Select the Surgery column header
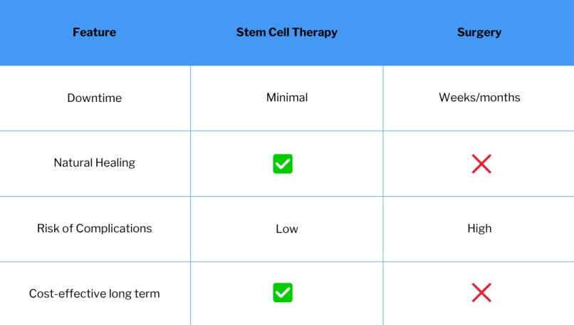Screen dimensions: 574x325 click(x=479, y=33)
